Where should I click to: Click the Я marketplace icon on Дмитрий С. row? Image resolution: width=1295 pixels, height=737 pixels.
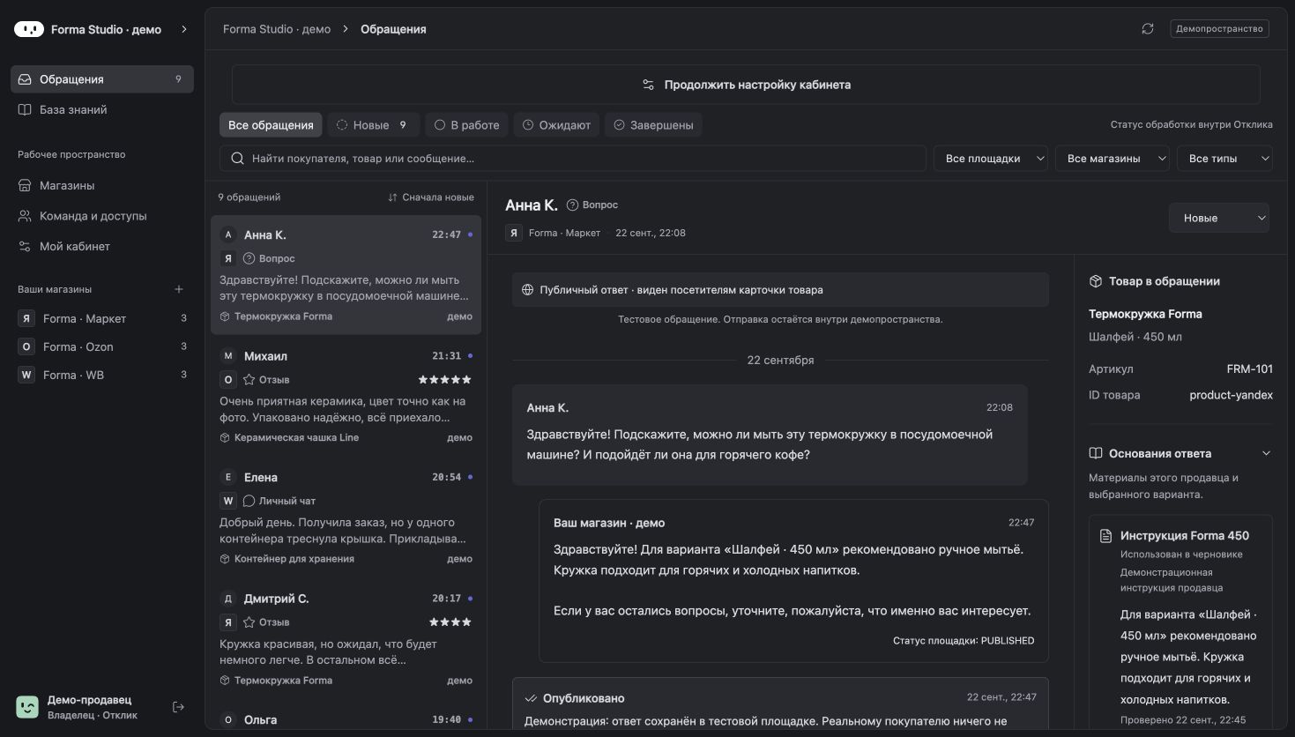click(x=228, y=622)
